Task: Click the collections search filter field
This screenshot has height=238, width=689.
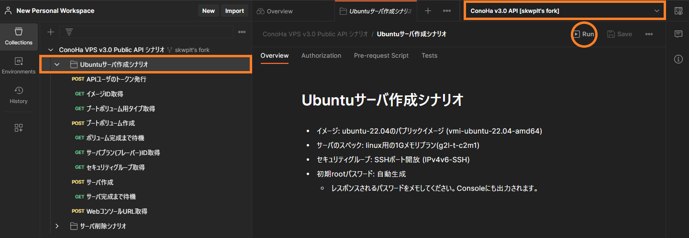Action: click(146, 32)
